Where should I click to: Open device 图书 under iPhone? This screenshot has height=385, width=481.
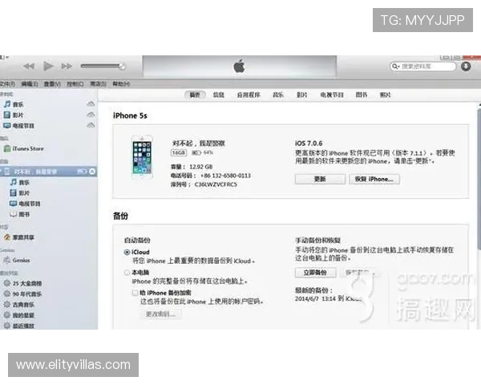click(x=19, y=214)
